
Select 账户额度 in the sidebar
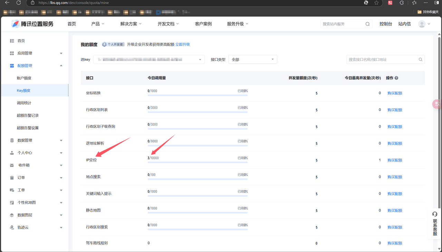24,78
